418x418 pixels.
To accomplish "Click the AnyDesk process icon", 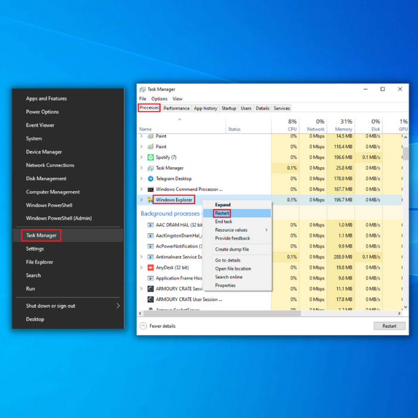I will [150, 268].
